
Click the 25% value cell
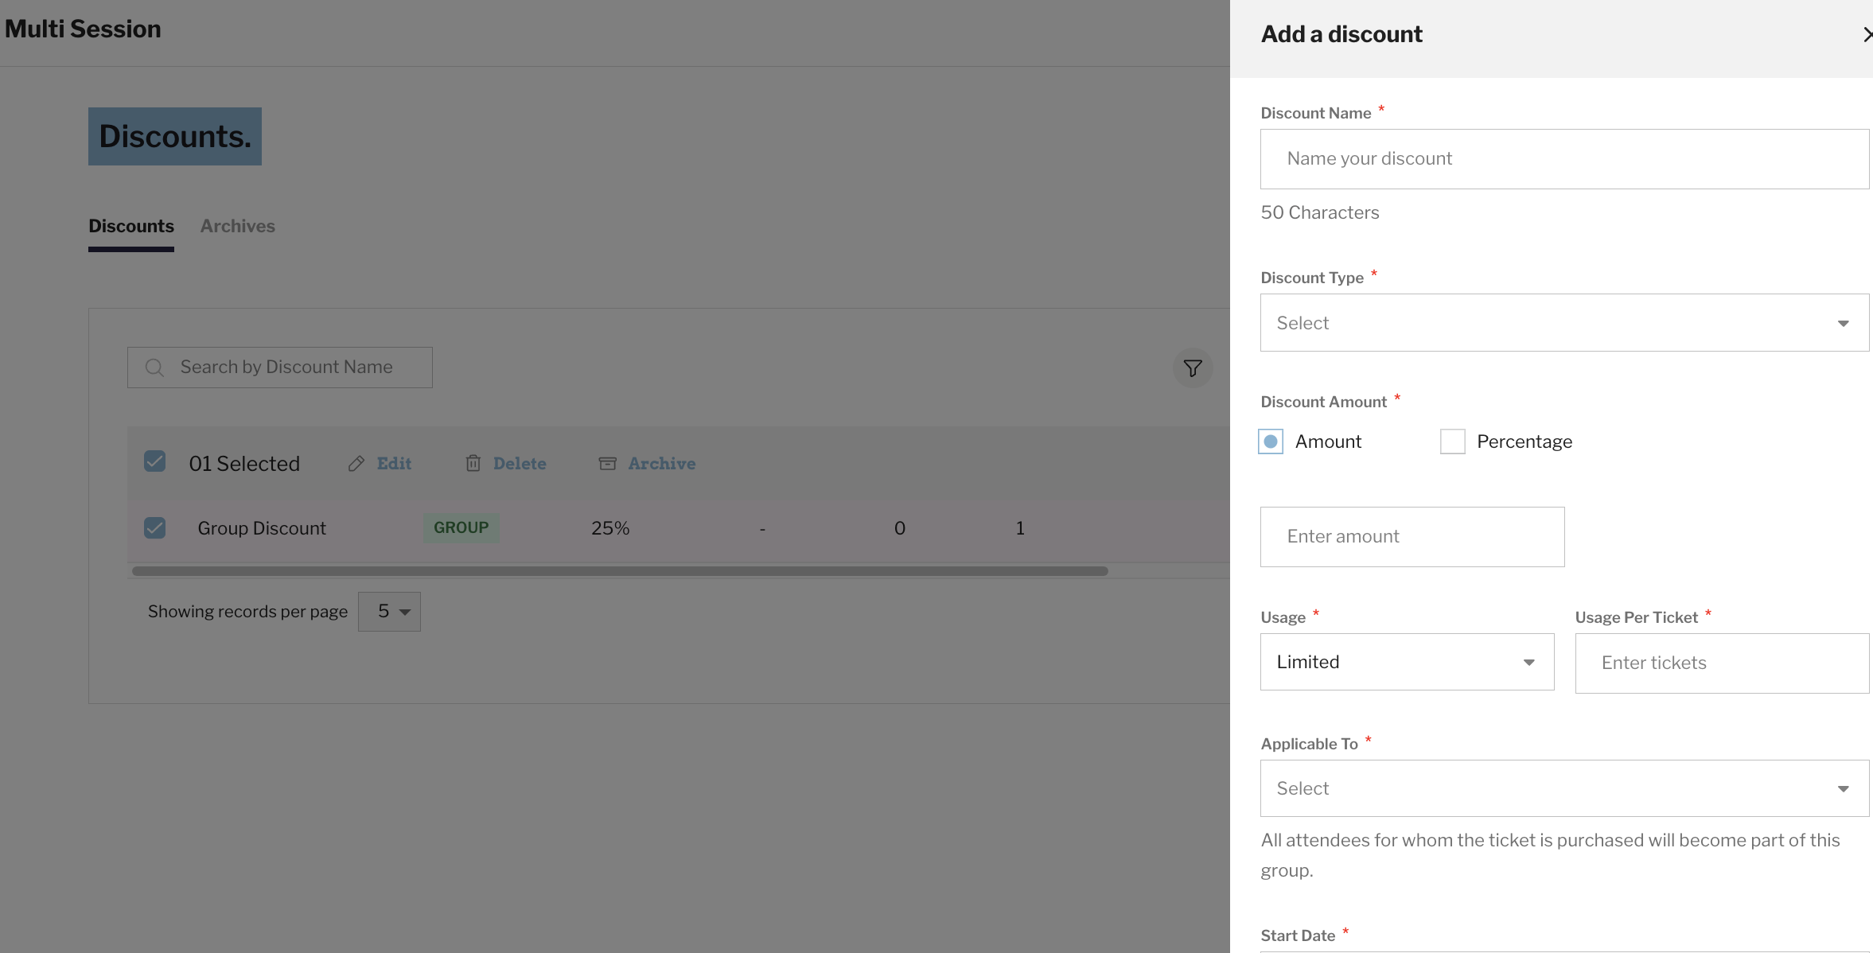(x=610, y=528)
